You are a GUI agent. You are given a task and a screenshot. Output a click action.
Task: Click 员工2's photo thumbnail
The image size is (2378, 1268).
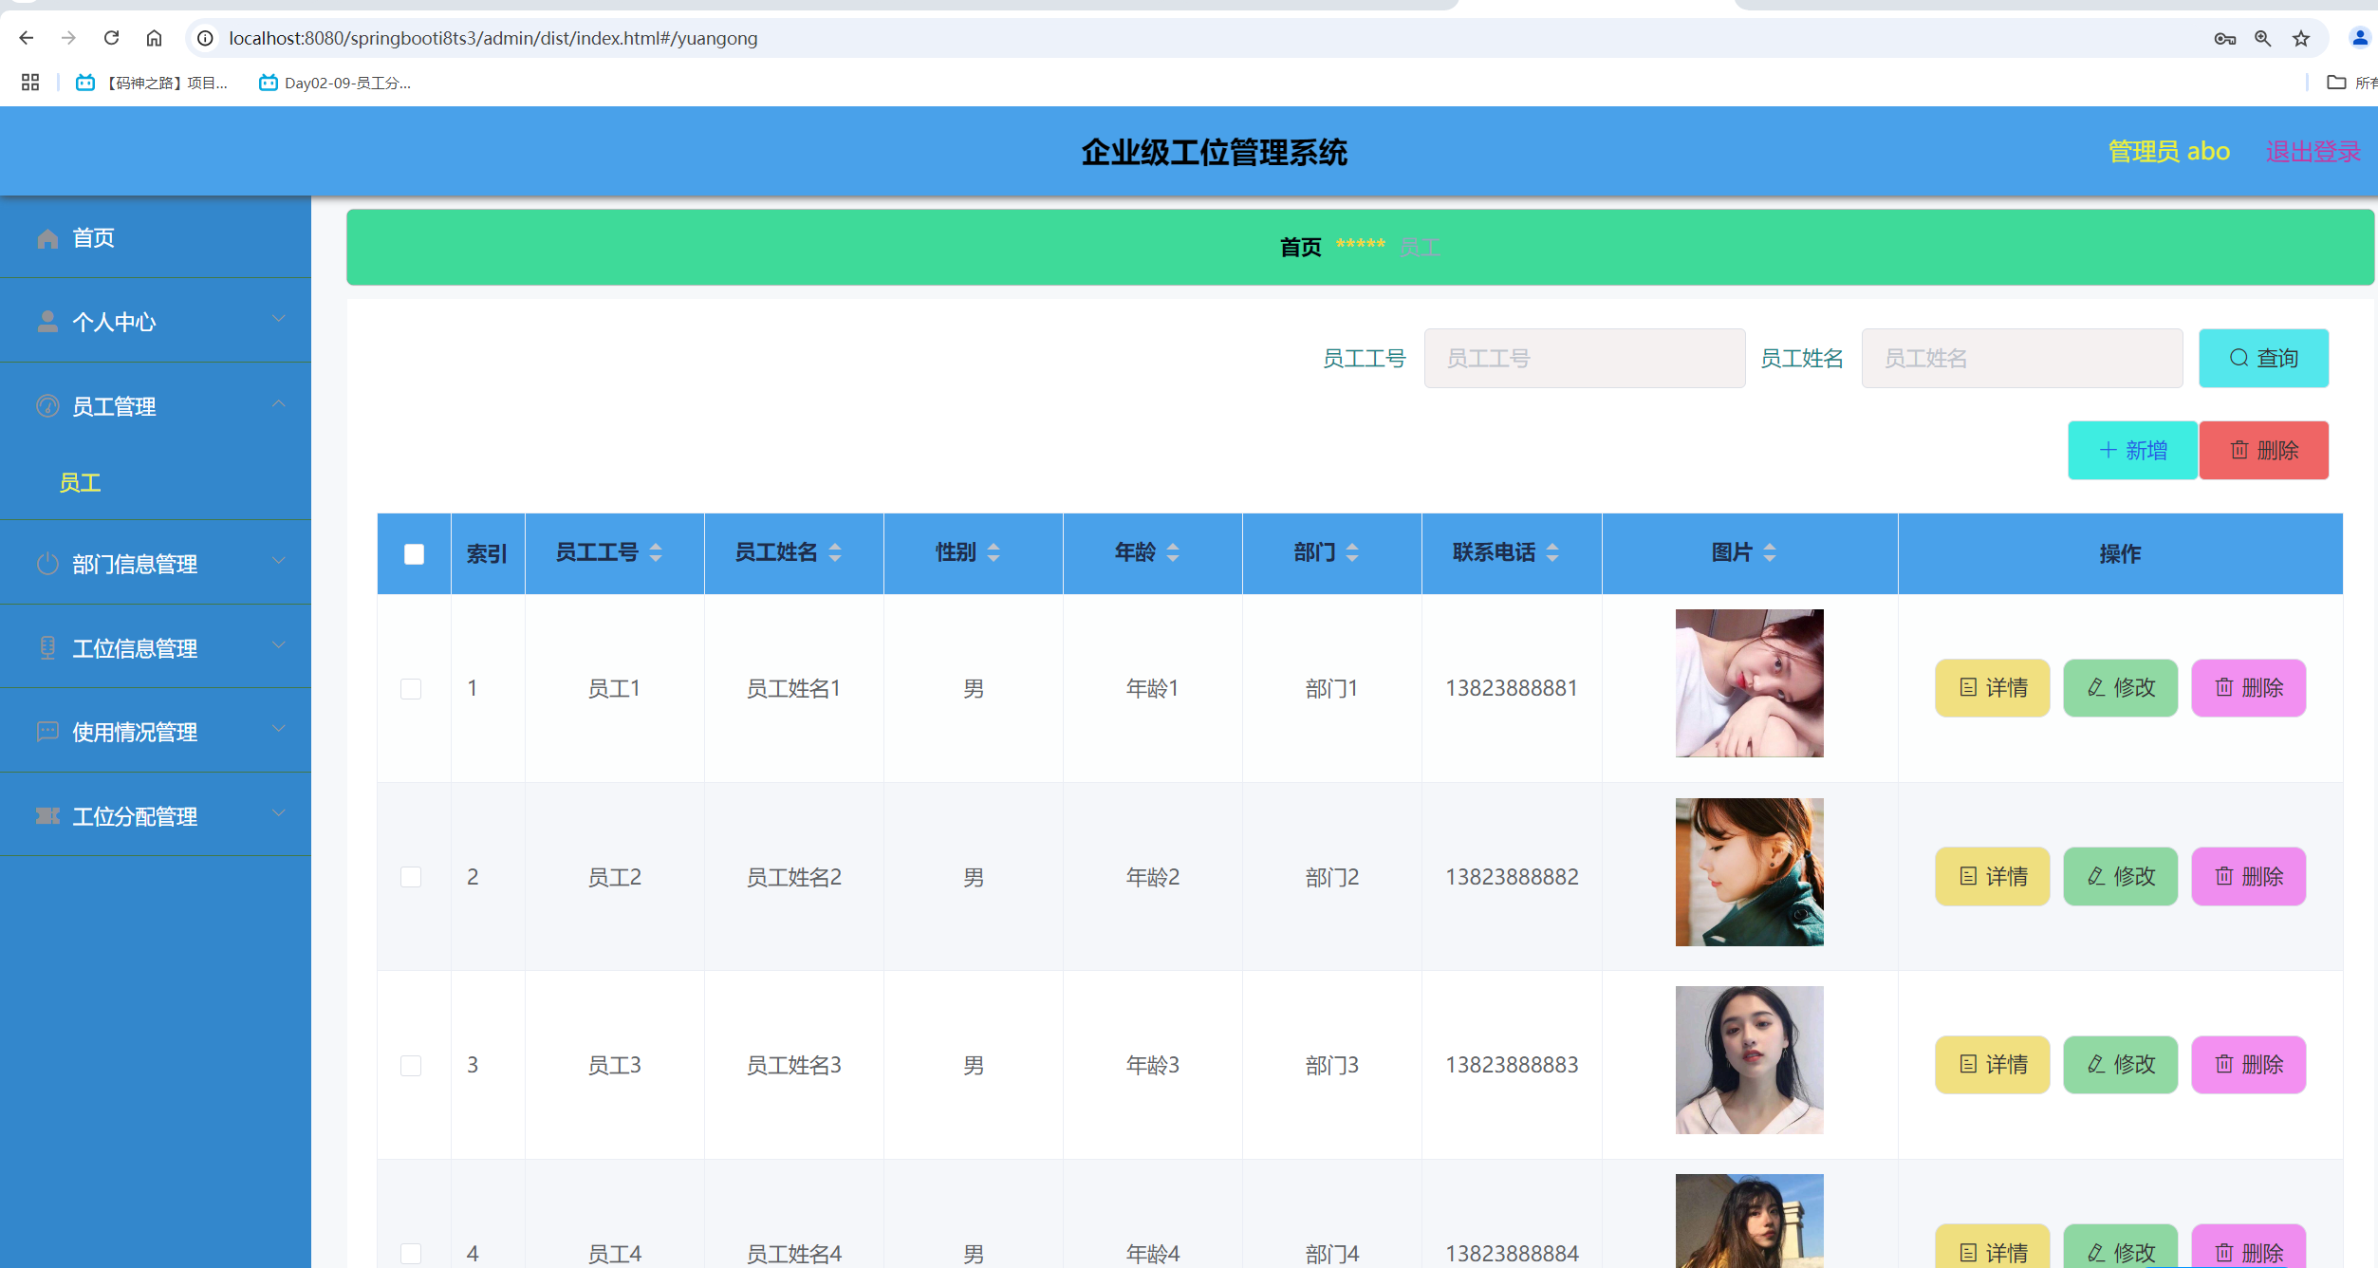[1748, 871]
